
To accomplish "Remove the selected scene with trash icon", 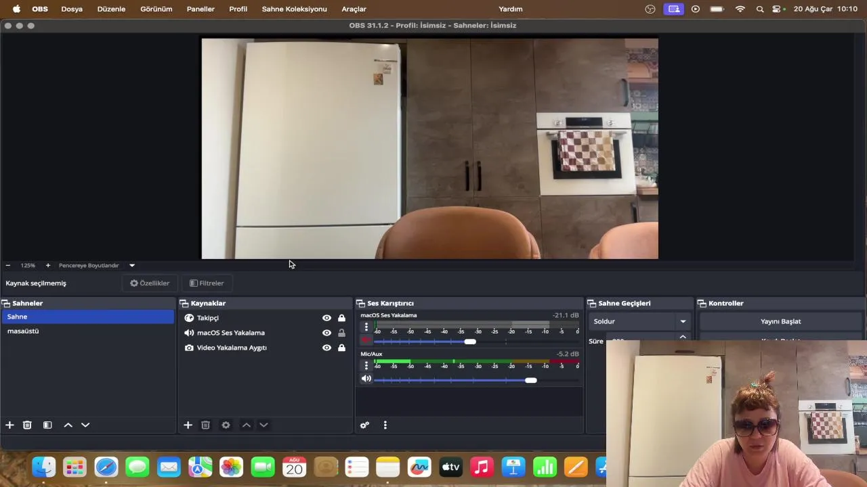I will pyautogui.click(x=27, y=425).
